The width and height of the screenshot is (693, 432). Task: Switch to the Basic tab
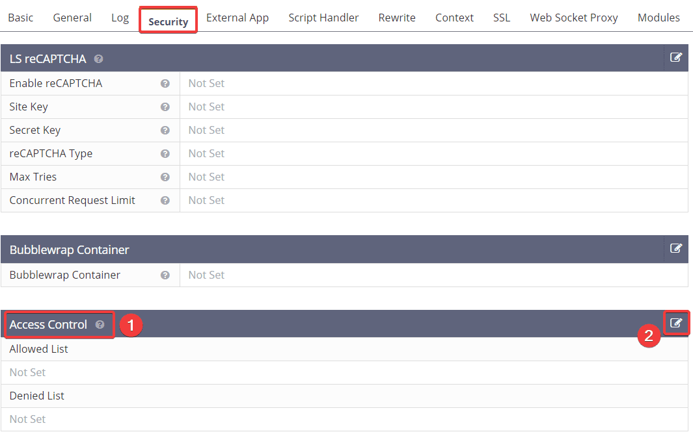click(x=20, y=18)
